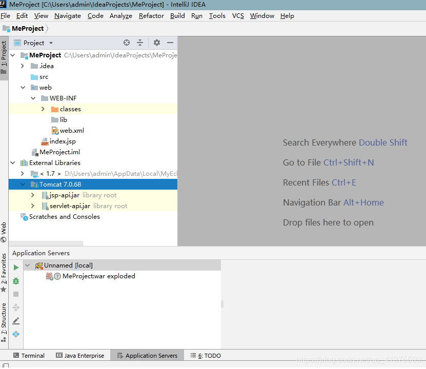Open the Navigate menu
This screenshot has width=426, height=369.
pyautogui.click(x=68, y=16)
